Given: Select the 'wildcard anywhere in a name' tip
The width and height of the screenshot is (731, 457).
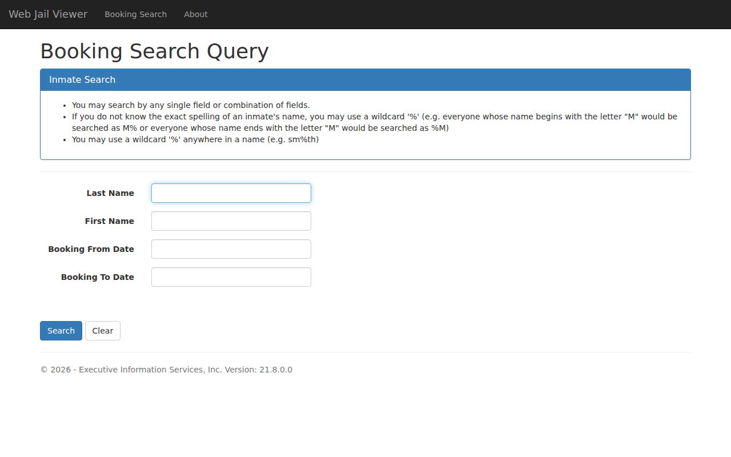Looking at the screenshot, I should (195, 139).
